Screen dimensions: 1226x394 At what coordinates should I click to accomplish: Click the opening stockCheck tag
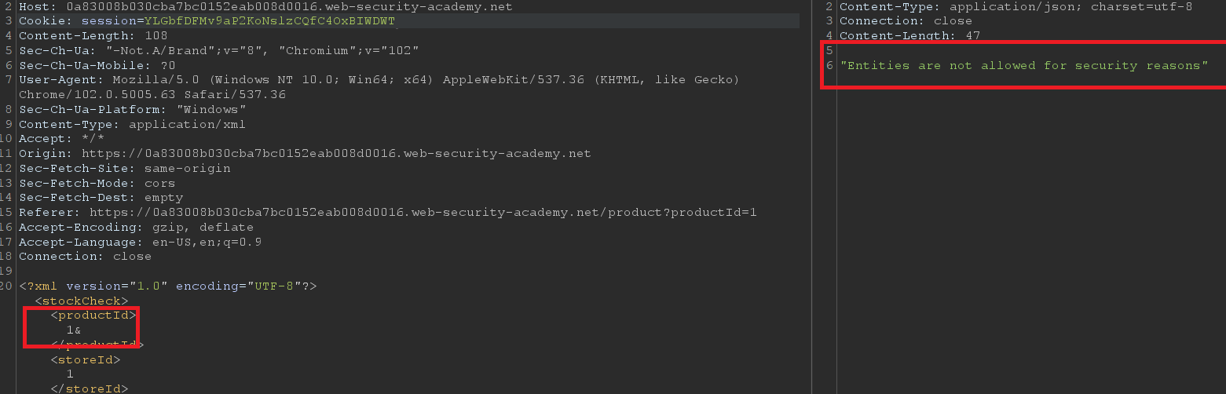[81, 301]
